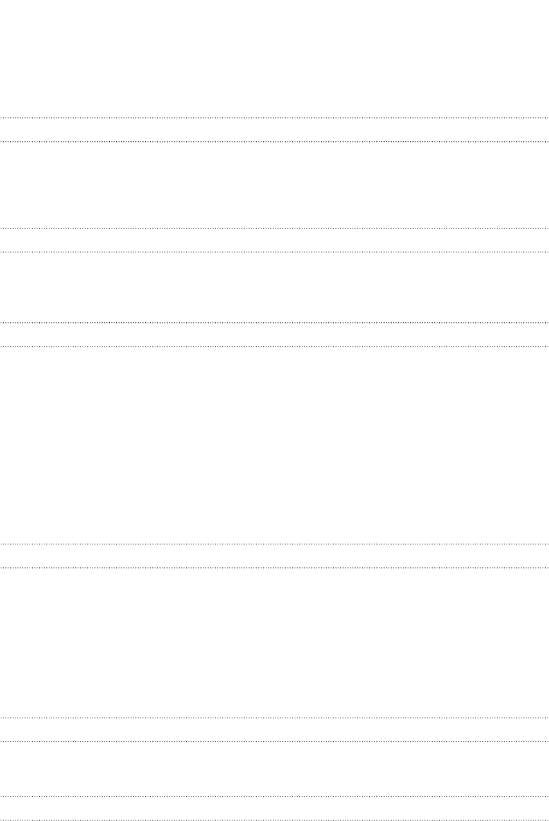Click the eighth dotted line from top

[274, 567]
